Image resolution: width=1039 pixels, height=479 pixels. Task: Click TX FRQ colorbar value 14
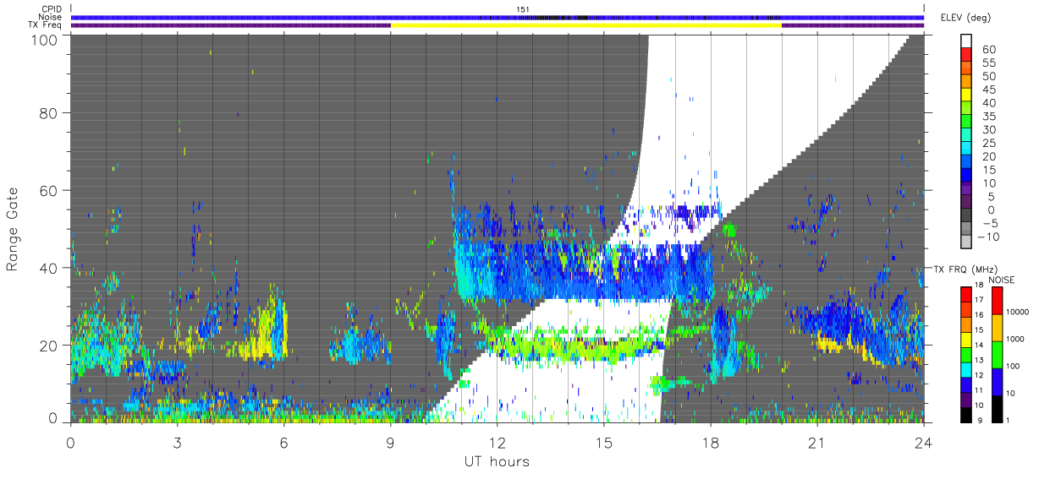[978, 345]
